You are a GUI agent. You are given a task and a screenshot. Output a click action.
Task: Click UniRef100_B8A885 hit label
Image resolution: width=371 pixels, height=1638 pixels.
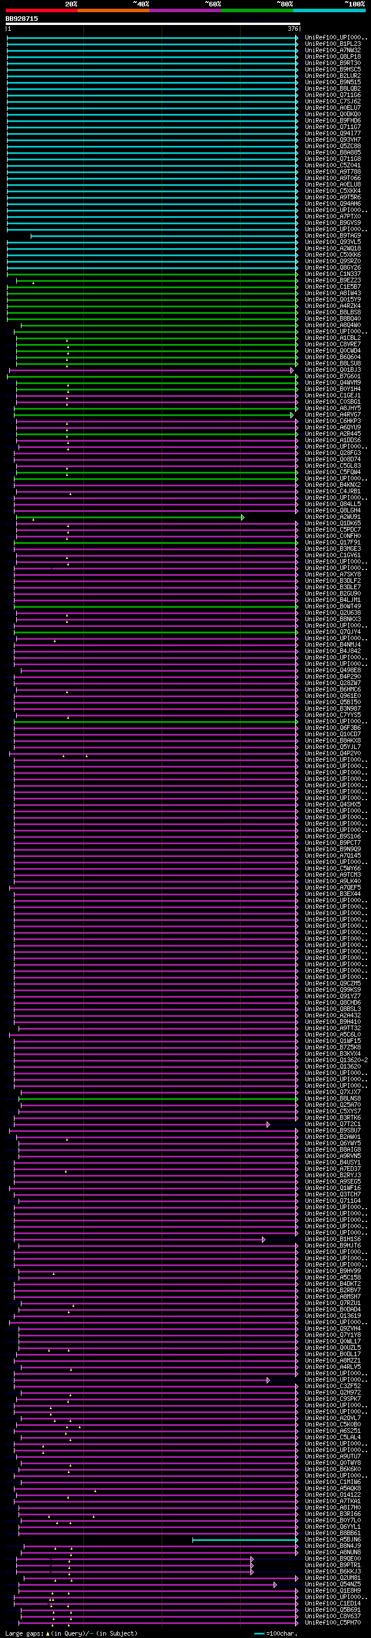click(x=333, y=153)
